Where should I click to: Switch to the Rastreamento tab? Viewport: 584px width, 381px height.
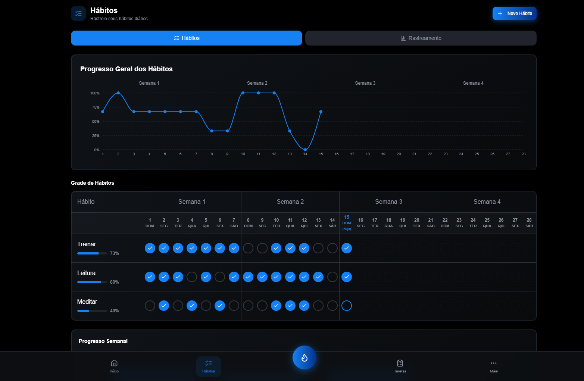[421, 38]
